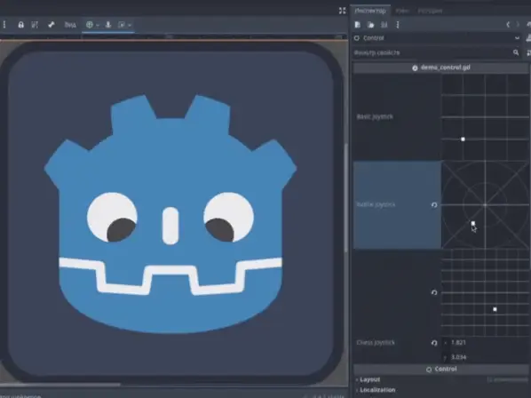Click the three-dot handle on viewport toolbar

coord(4,25)
